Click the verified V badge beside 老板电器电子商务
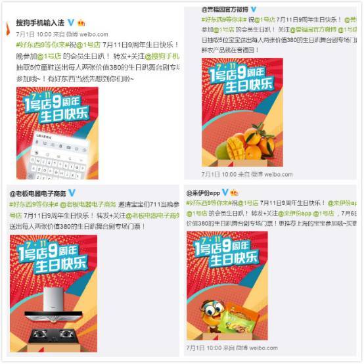The height and width of the screenshot is (364, 364). (x=72, y=193)
